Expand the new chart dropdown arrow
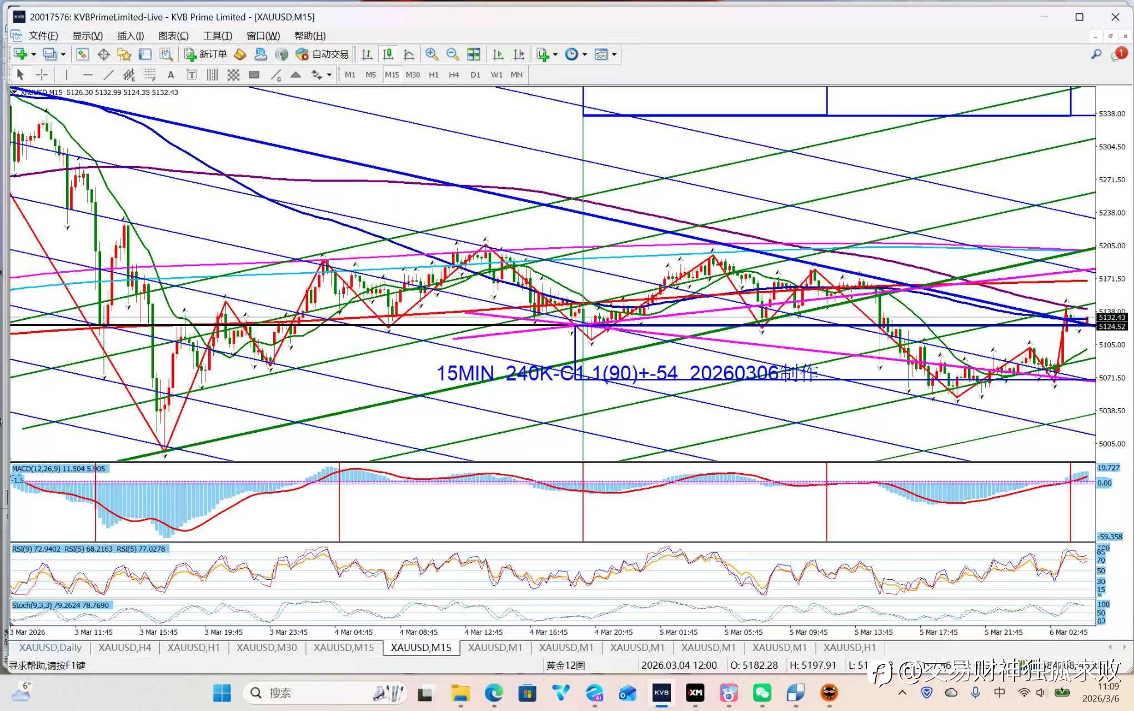 coord(34,54)
